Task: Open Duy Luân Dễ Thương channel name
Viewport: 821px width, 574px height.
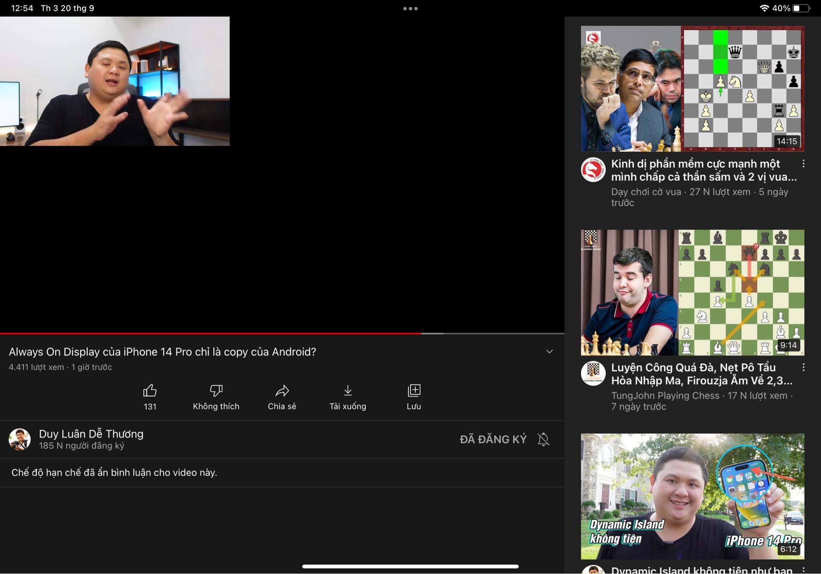Action: (x=91, y=434)
